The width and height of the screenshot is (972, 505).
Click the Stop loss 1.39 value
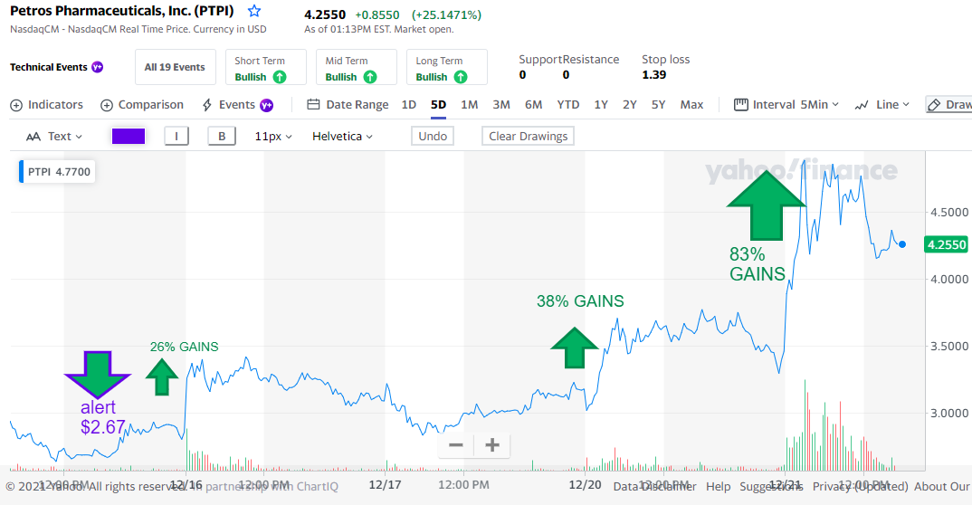point(654,74)
